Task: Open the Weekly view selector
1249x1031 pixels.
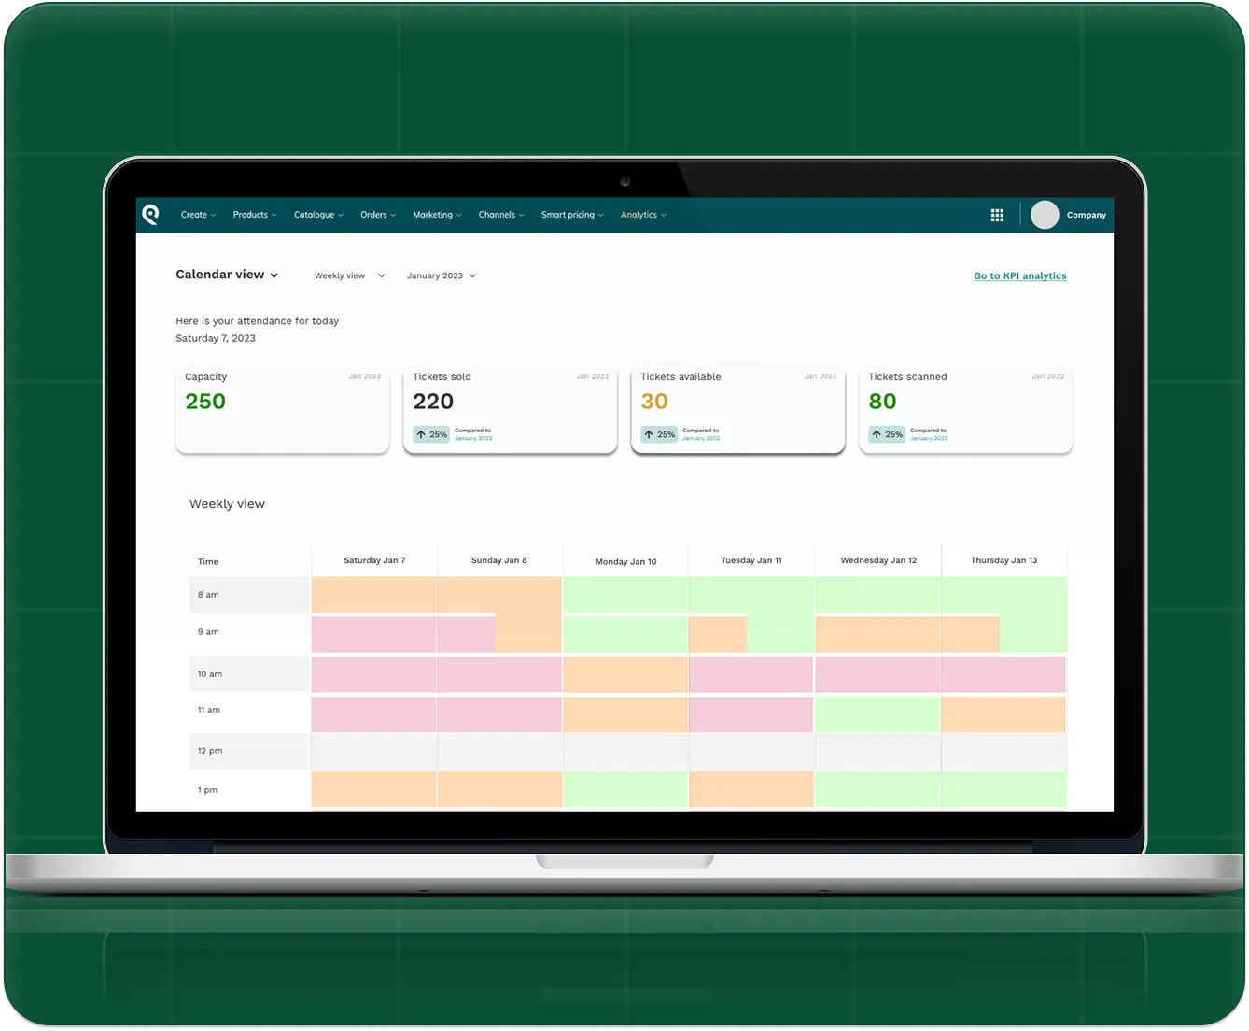Action: pyautogui.click(x=349, y=275)
